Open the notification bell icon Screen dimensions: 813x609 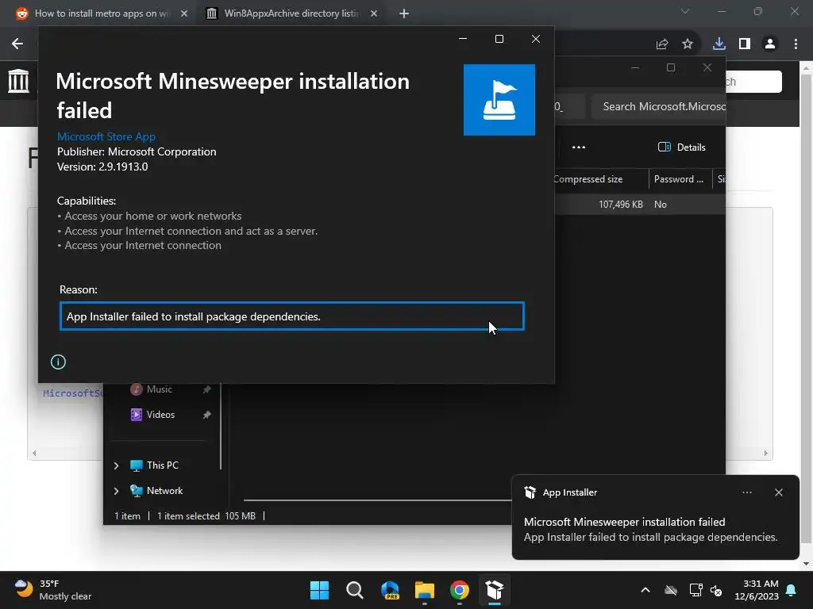pyautogui.click(x=792, y=590)
